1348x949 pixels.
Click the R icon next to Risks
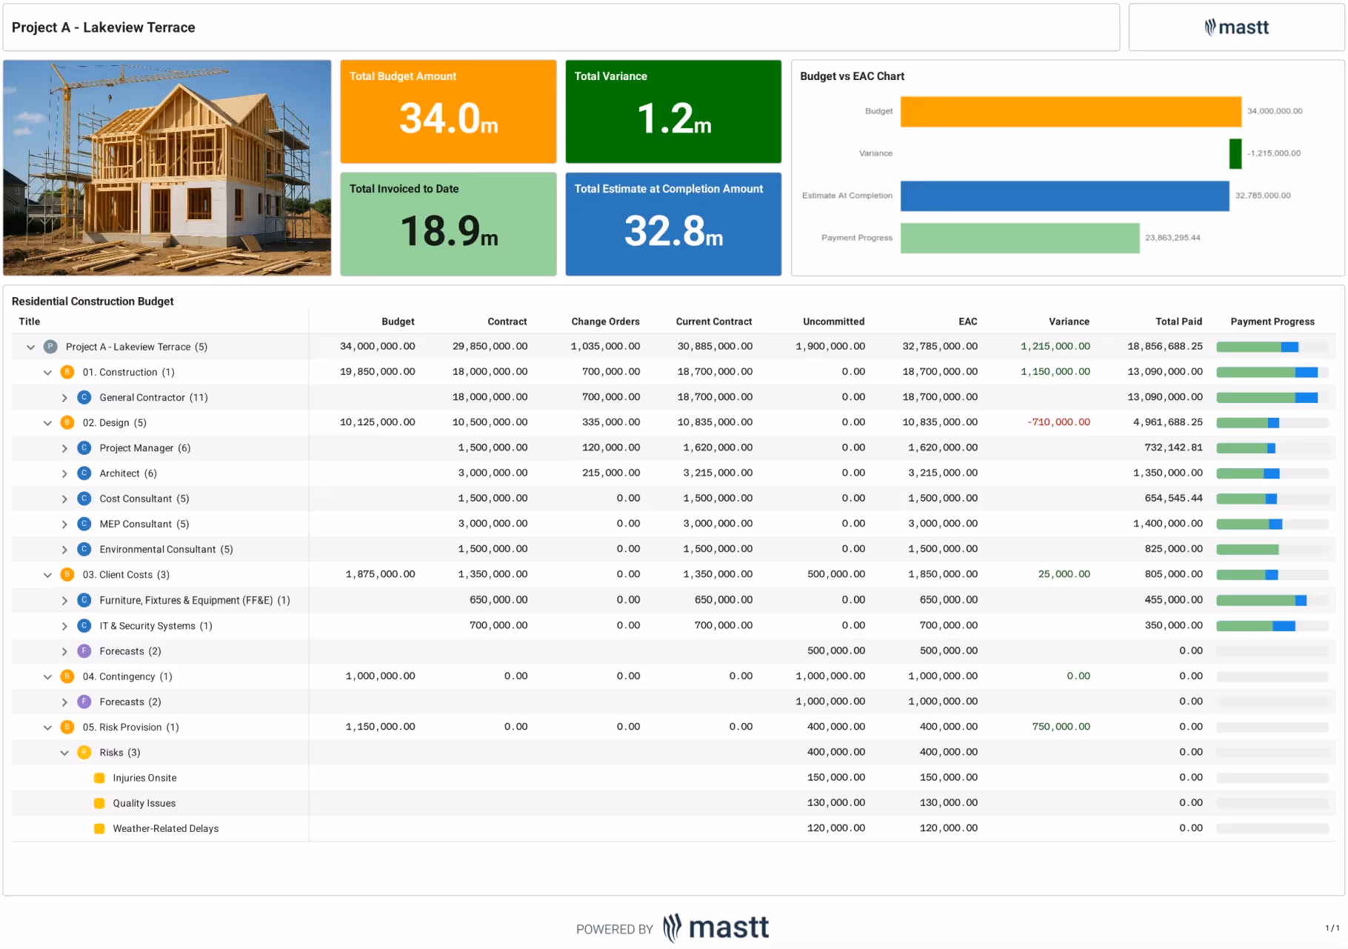pyautogui.click(x=84, y=752)
